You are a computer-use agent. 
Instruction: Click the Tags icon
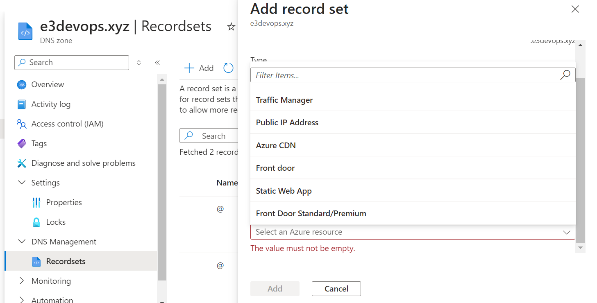coord(22,143)
